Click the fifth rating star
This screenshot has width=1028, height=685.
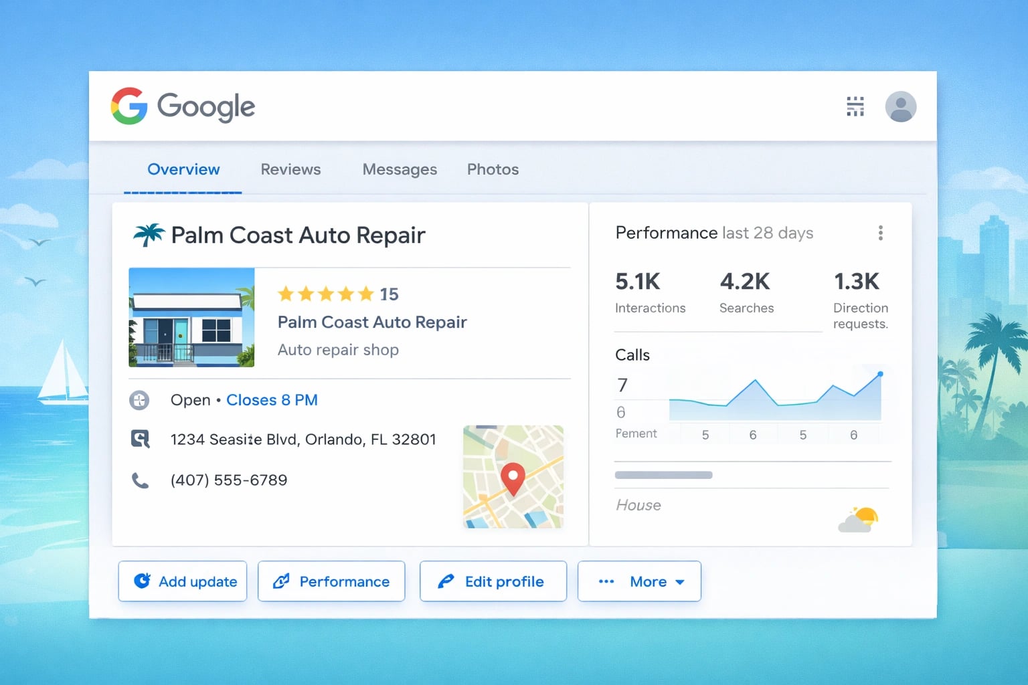(x=367, y=294)
